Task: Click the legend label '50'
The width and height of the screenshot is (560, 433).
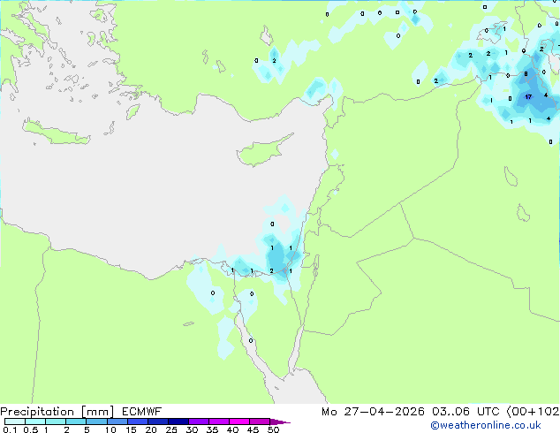Action: tap(274, 429)
